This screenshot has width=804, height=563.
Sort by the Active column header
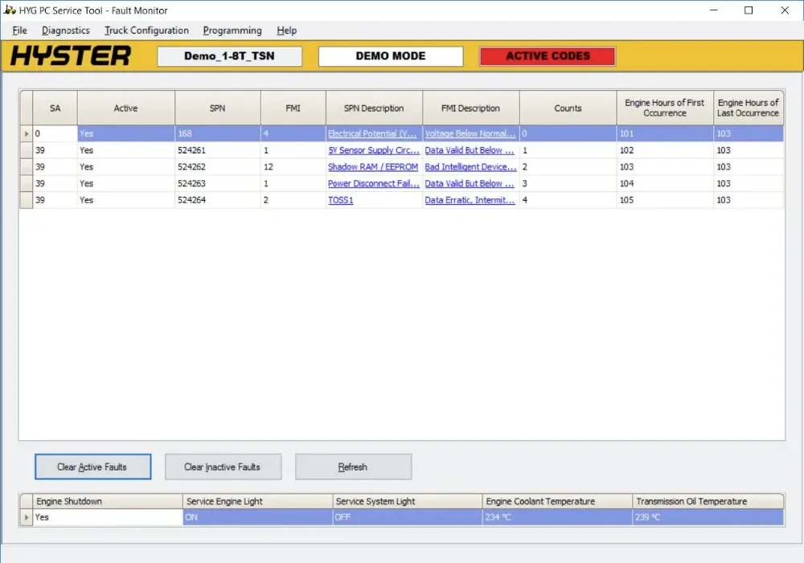(x=126, y=108)
